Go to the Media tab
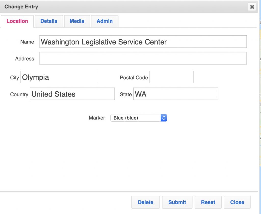 [77, 21]
